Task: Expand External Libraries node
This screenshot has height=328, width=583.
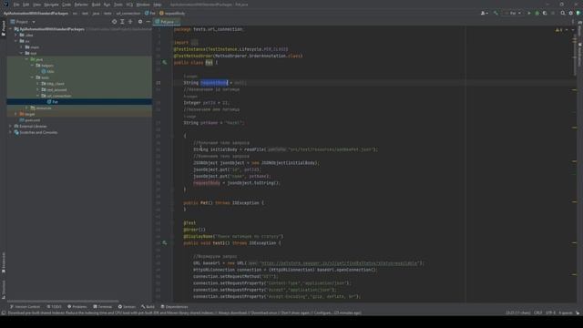Action: pyautogui.click(x=10, y=126)
